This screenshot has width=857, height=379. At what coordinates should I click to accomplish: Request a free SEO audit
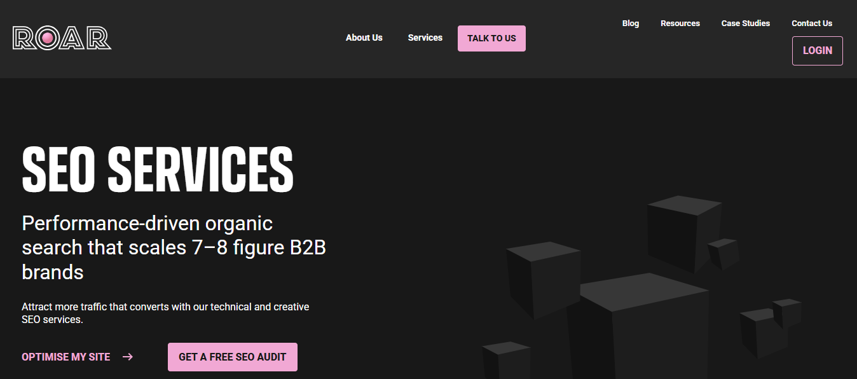pyautogui.click(x=233, y=357)
